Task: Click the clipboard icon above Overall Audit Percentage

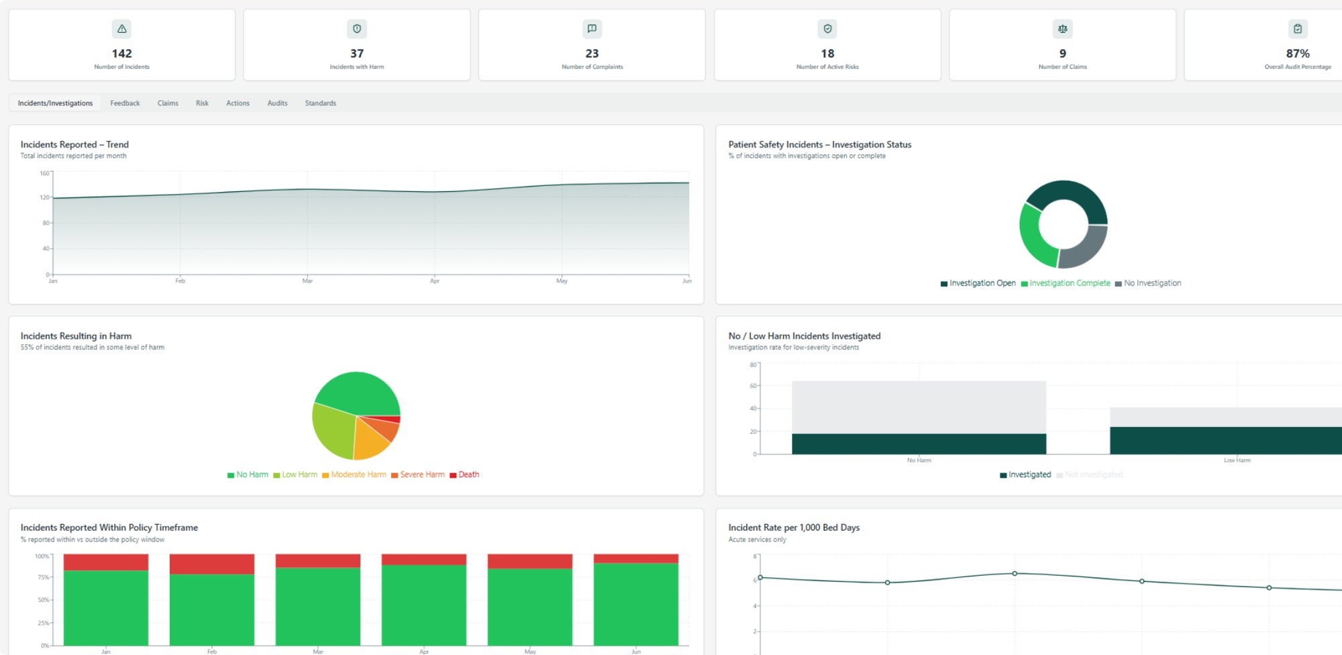Action: point(1298,29)
